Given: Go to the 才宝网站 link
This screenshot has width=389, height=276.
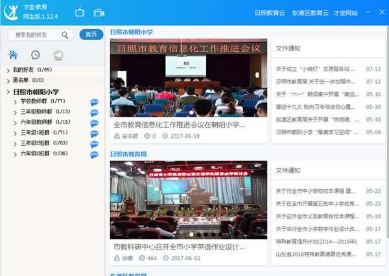Looking at the screenshot, I should click(x=348, y=12).
